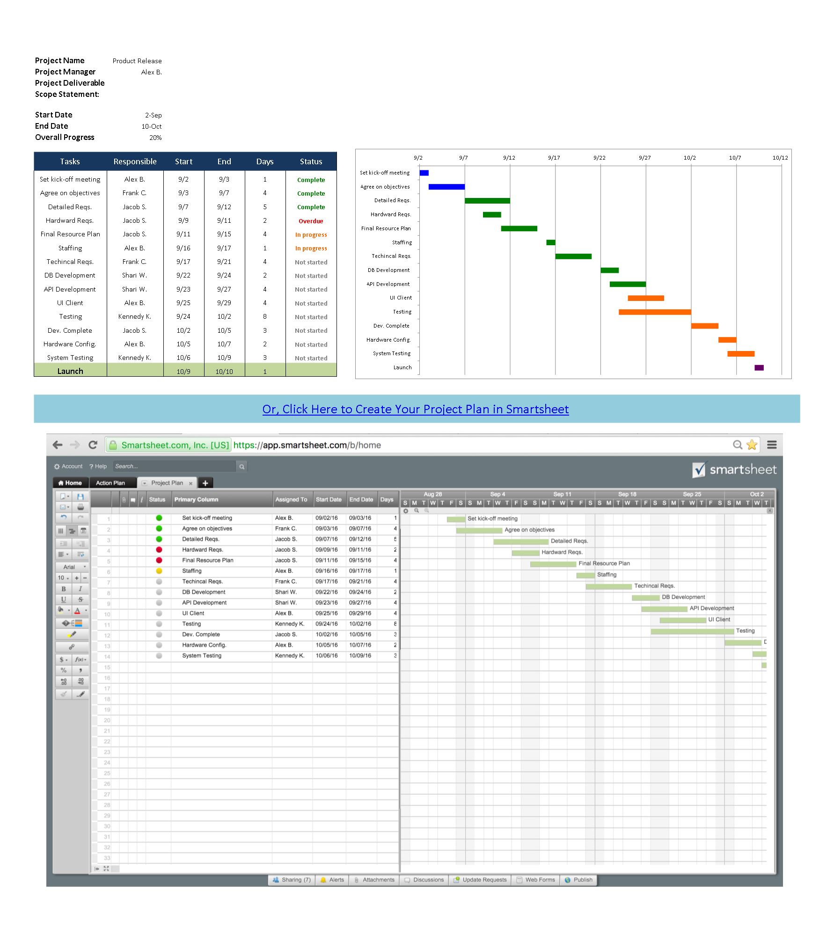Open the text alignment dropdown
The height and width of the screenshot is (936, 834).
tap(64, 555)
